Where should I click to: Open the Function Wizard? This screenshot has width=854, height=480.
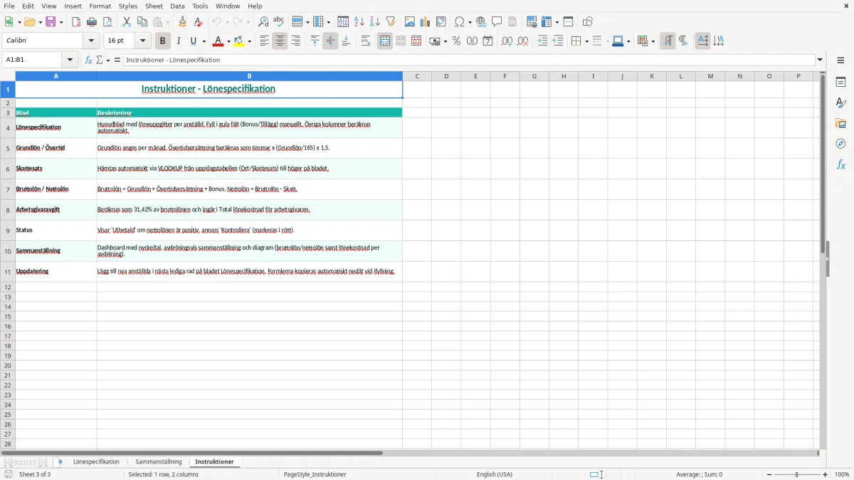coord(88,60)
